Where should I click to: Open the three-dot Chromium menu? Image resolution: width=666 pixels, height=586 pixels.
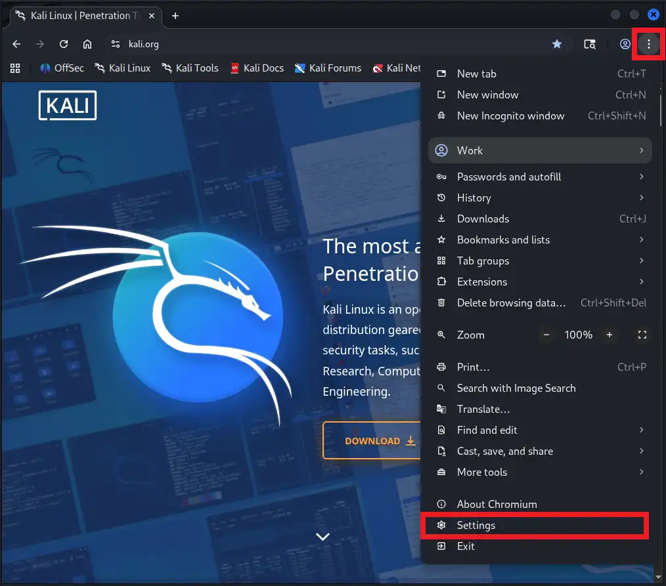[648, 44]
